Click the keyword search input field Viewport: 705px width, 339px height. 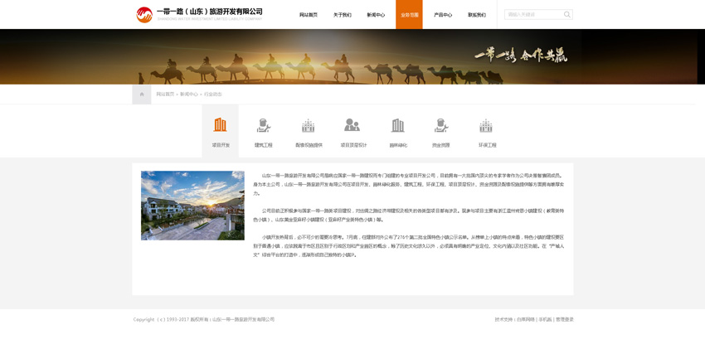[x=532, y=15]
